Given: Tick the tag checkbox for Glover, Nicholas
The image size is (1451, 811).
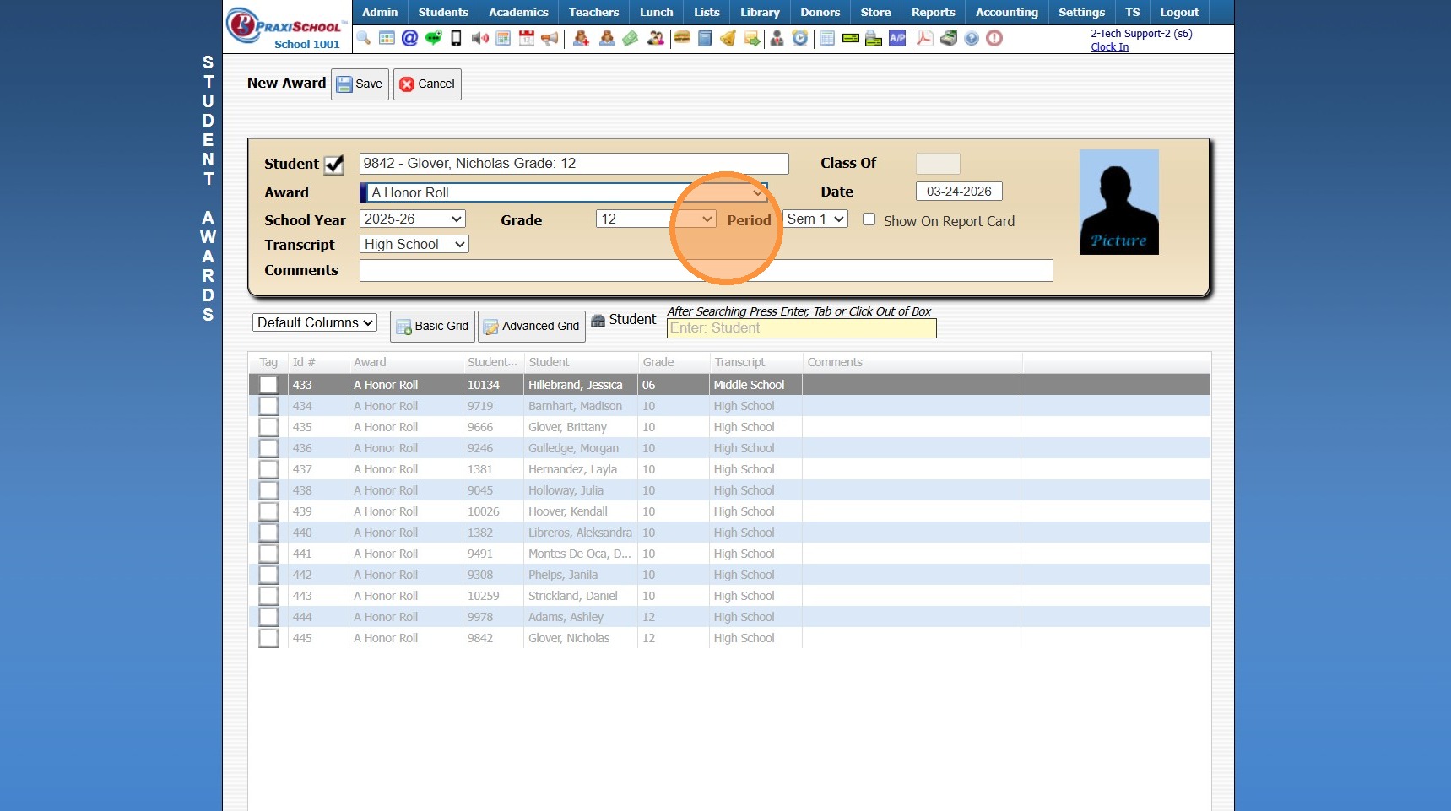Looking at the screenshot, I should (268, 638).
